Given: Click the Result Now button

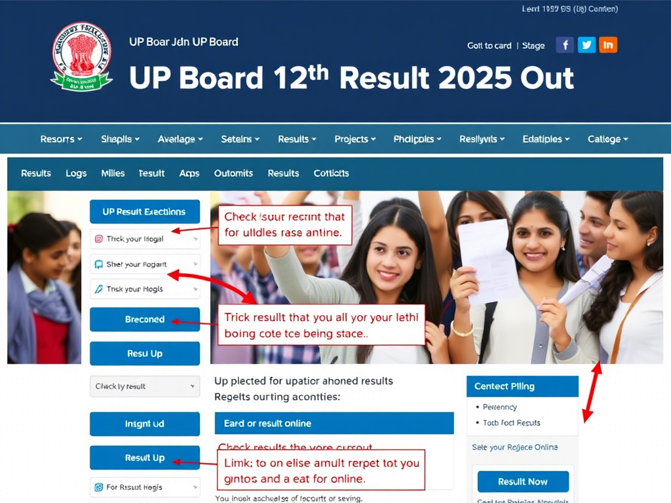Looking at the screenshot, I should coord(523,481).
